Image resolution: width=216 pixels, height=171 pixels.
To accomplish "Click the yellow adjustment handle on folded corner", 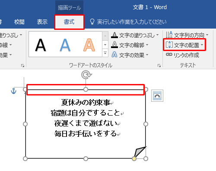I will (134, 159).
